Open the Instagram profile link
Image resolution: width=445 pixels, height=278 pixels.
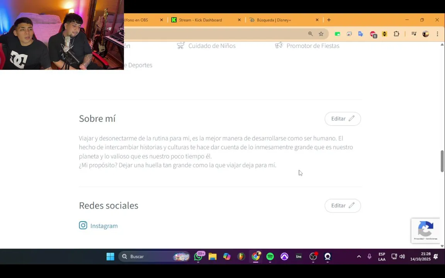point(104,226)
